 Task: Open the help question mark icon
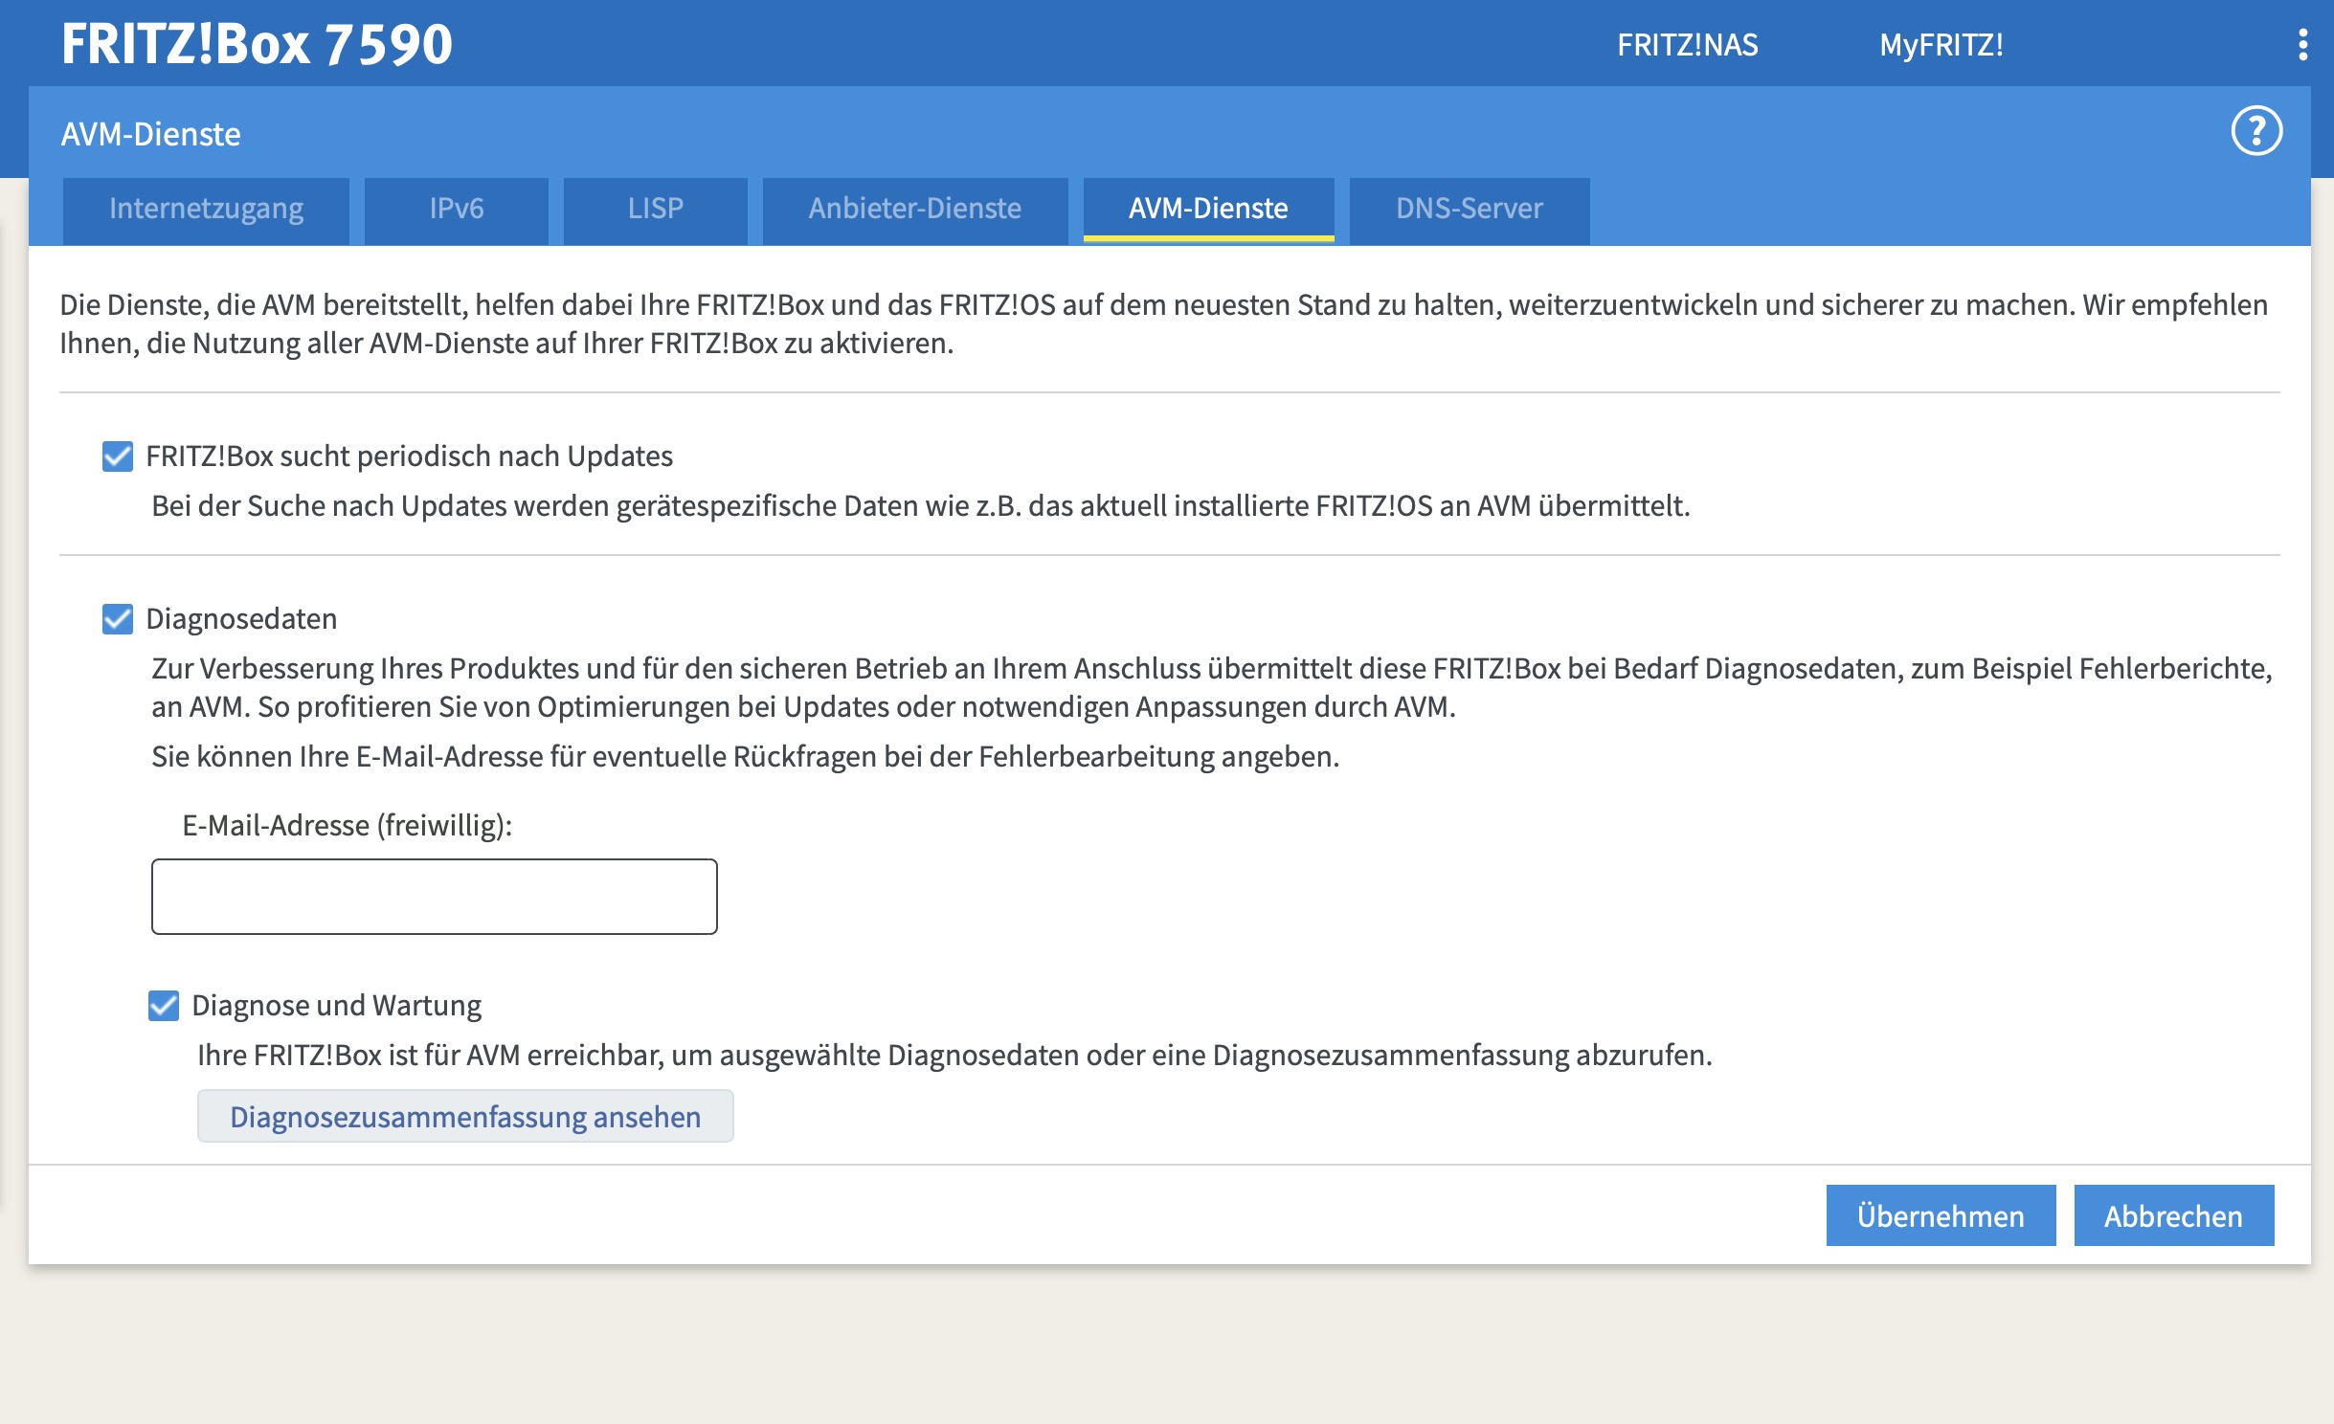[2256, 131]
